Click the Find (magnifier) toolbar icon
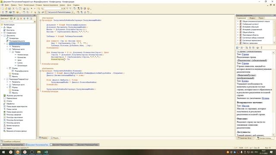Viewport: 276px width, 155px height. tap(39, 9)
